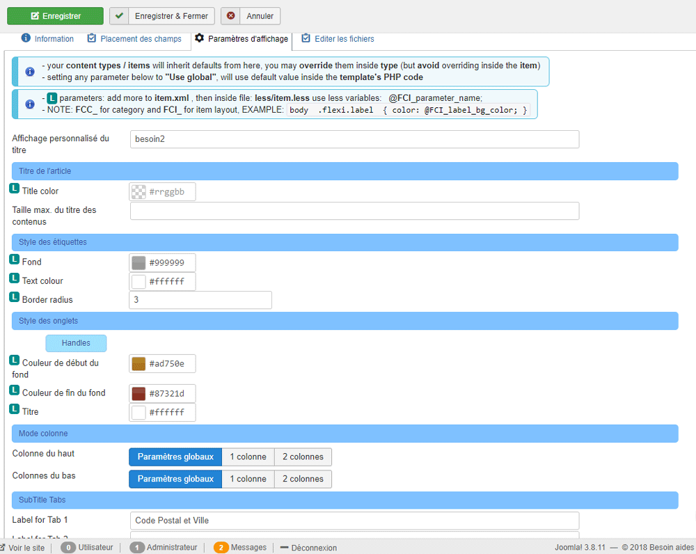Click the Taille max. du titre field
The image size is (696, 554).
pos(355,211)
